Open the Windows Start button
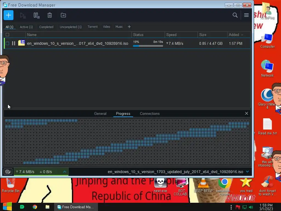Viewport: 281px width, 211px height. pyautogui.click(x=7, y=207)
